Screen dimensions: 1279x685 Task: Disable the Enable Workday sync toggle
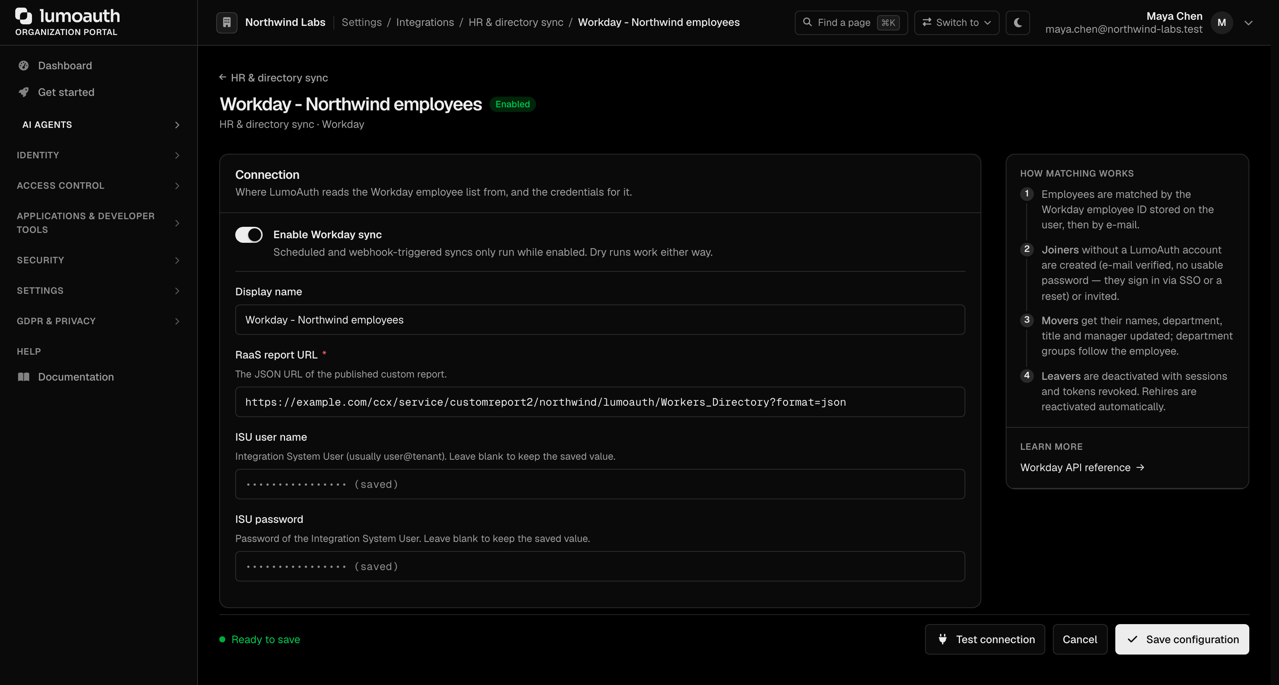pos(249,235)
